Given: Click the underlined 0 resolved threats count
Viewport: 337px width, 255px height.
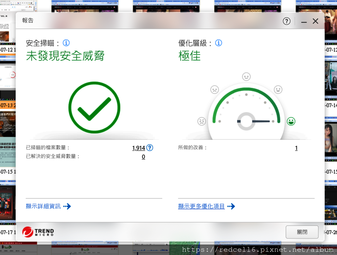Looking at the screenshot, I should point(143,157).
